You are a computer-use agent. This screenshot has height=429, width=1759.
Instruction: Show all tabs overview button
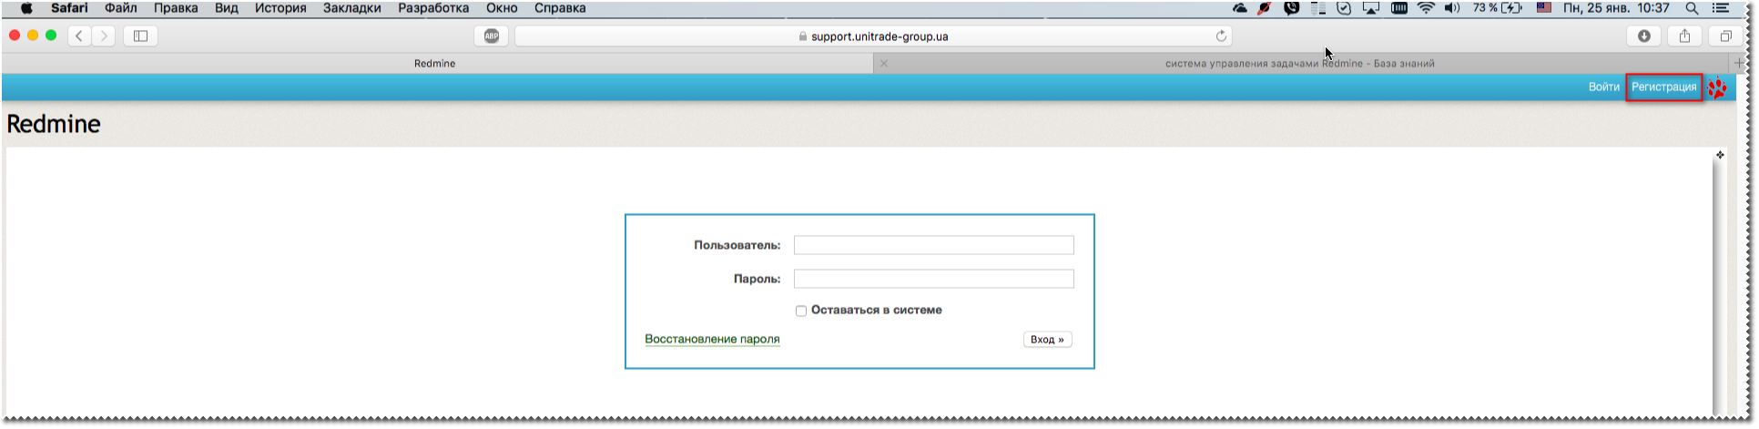[x=1724, y=36]
